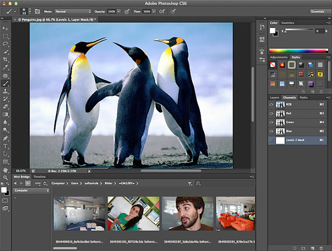Select the Move tool
The image size is (332, 251).
click(x=6, y=28)
